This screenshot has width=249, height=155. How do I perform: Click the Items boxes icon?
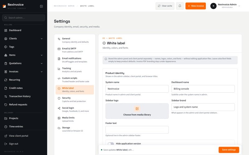(6, 55)
